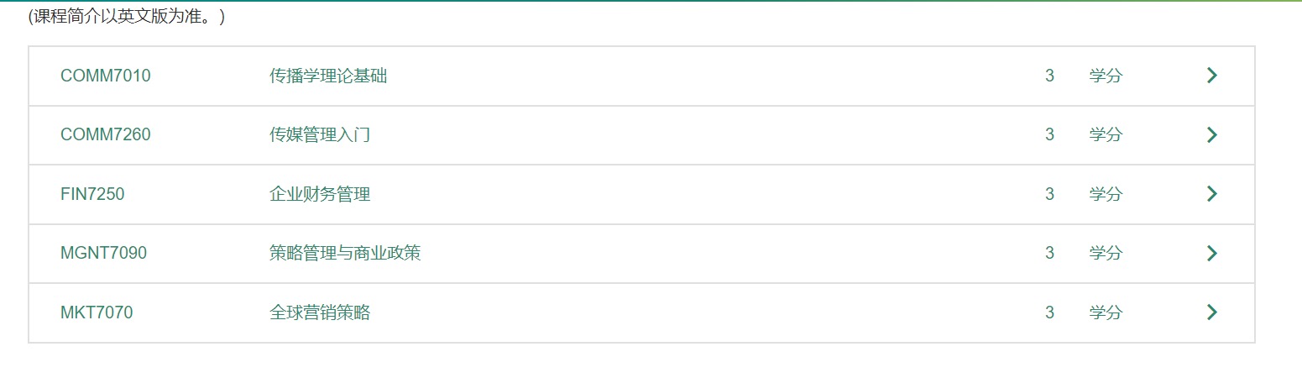Image resolution: width=1302 pixels, height=378 pixels.
Task: Click course code MKT7070
Action: [97, 312]
